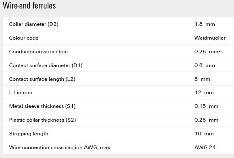234x158 pixels.
Task: Click the 0.25 mm collar thickness value
Action: pos(207,120)
